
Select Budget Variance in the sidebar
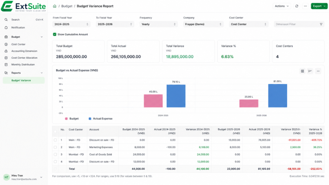point(24,80)
